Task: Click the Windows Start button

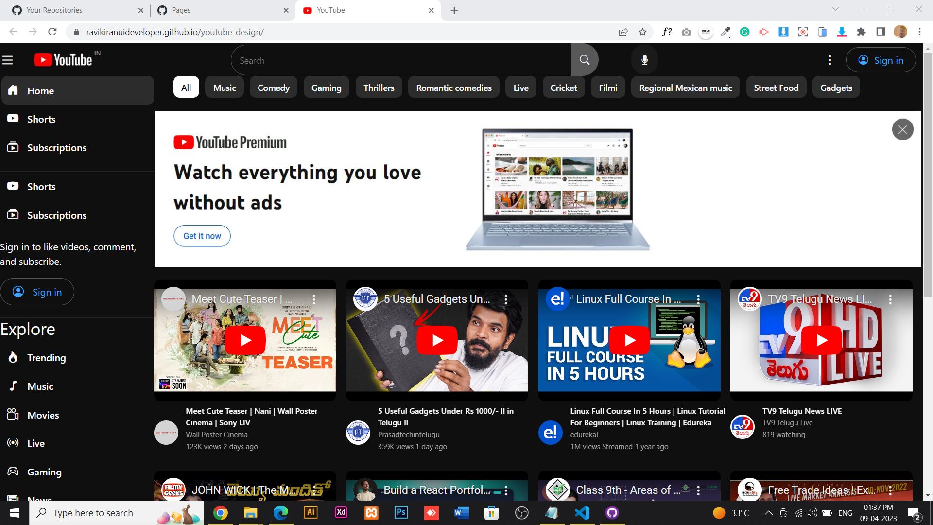Action: [x=14, y=513]
